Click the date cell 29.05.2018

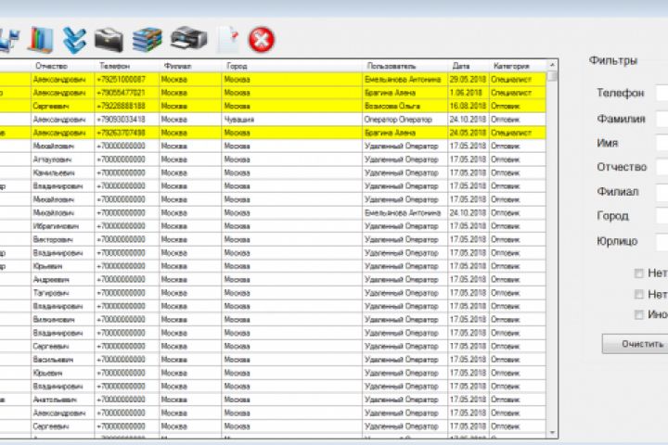click(469, 79)
